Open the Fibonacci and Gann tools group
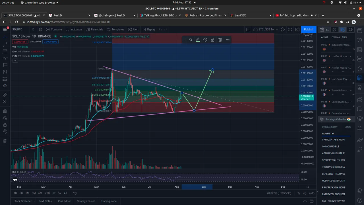 point(5,51)
